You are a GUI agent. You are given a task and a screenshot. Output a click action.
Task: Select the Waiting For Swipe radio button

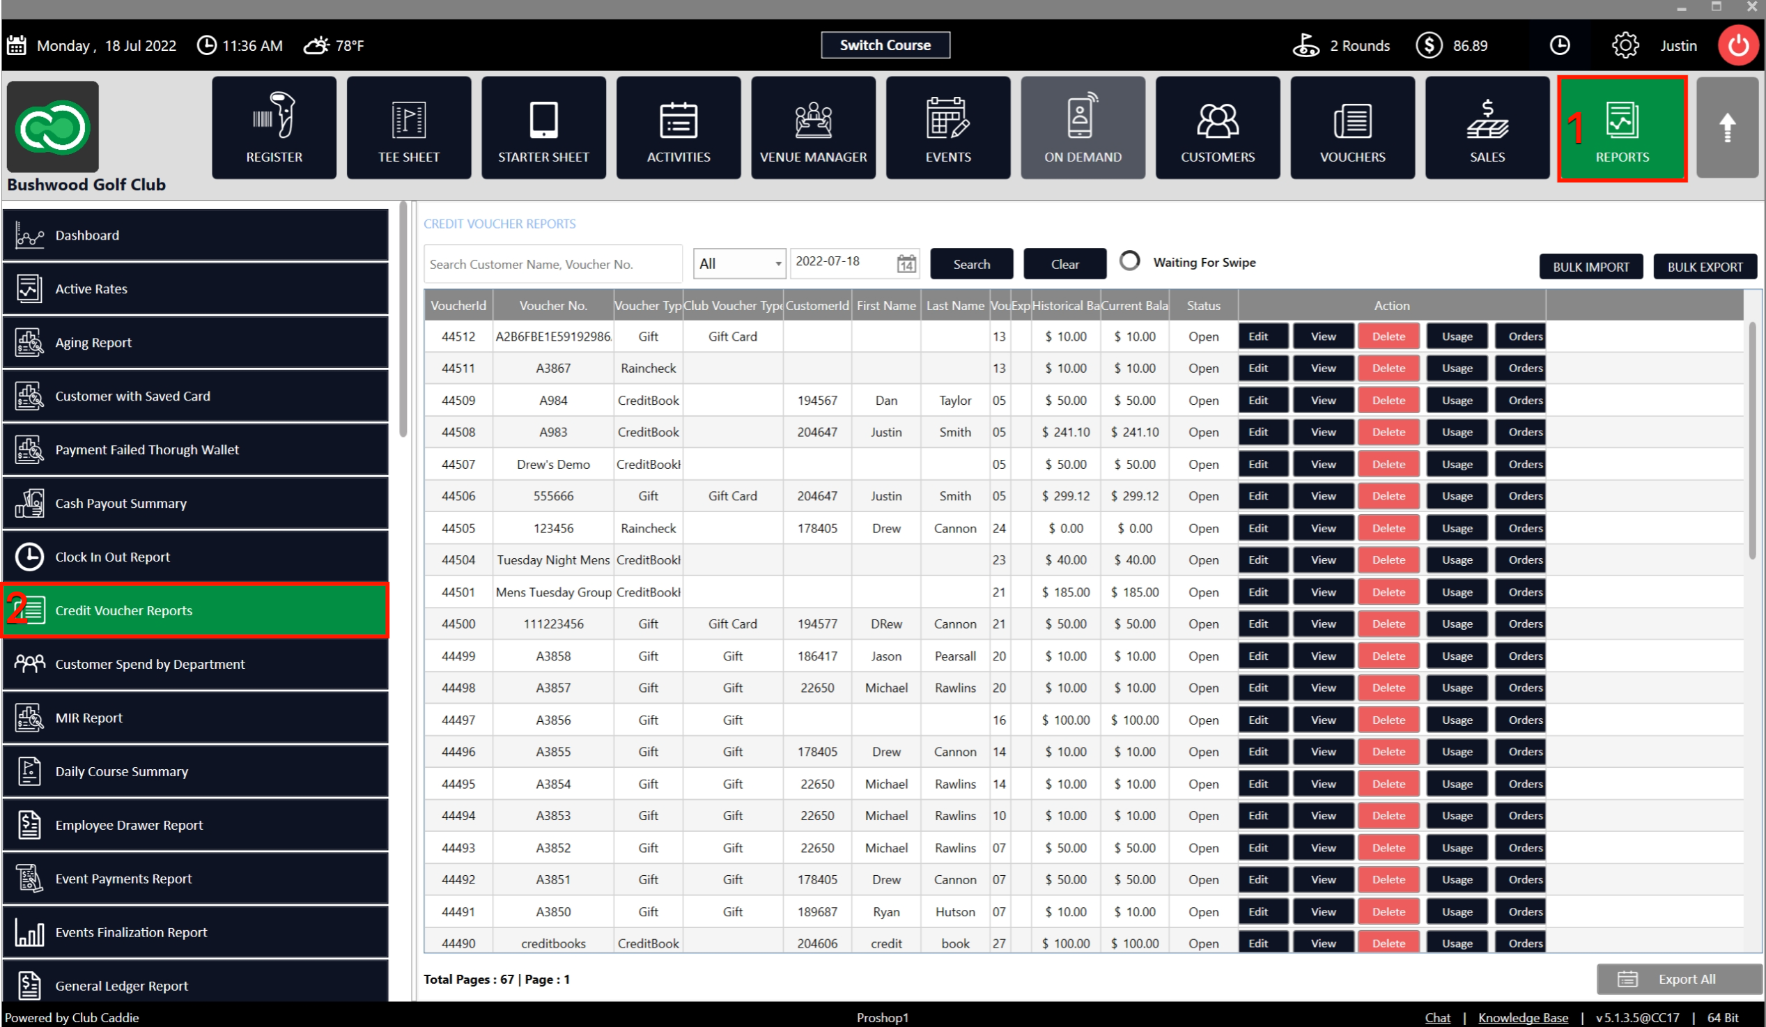(x=1129, y=261)
